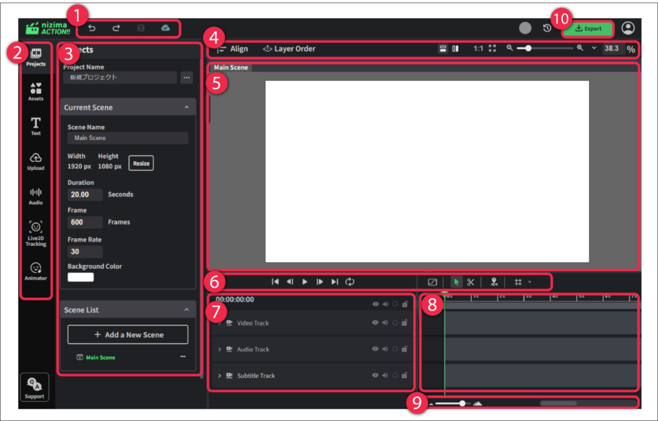The image size is (658, 421).
Task: Click the marker pin icon
Action: 494,282
